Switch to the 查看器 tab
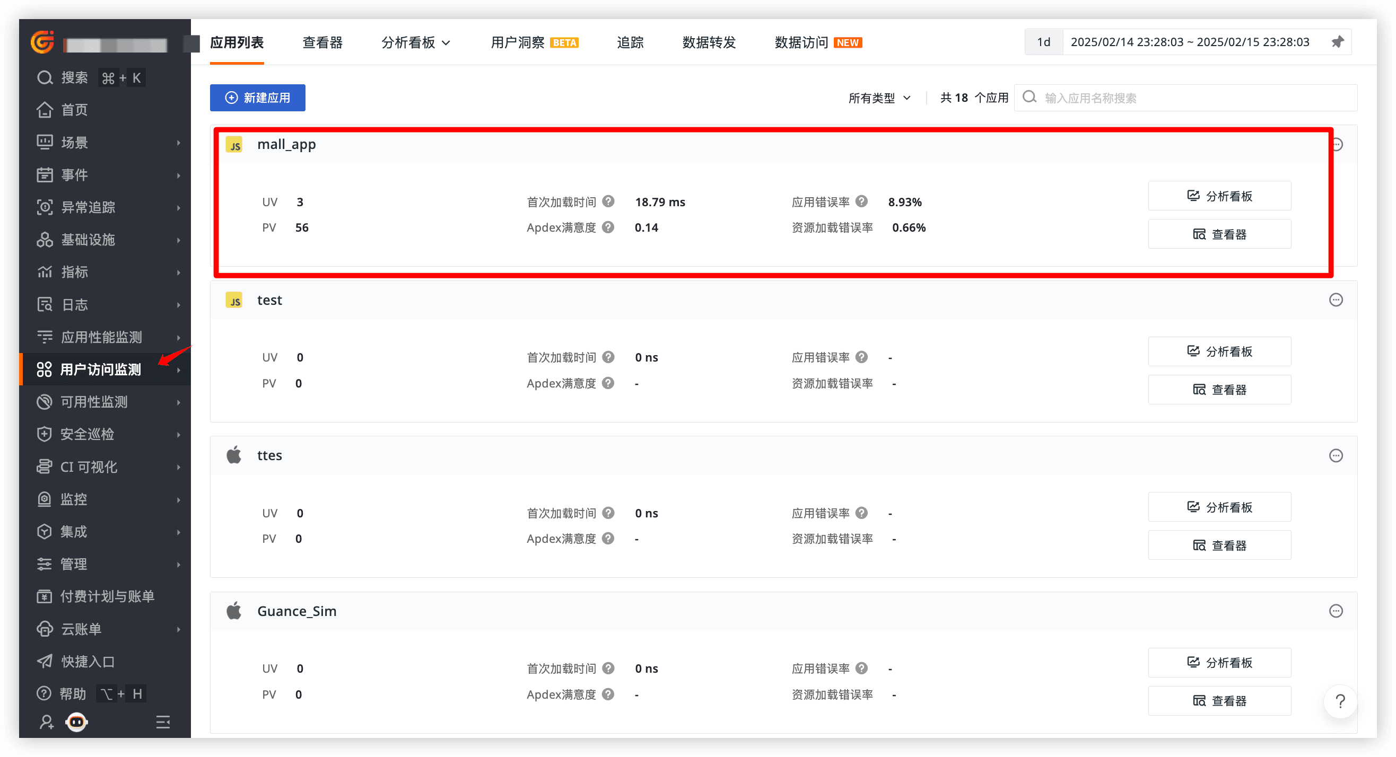Screen dimensions: 1396x757 [x=322, y=42]
